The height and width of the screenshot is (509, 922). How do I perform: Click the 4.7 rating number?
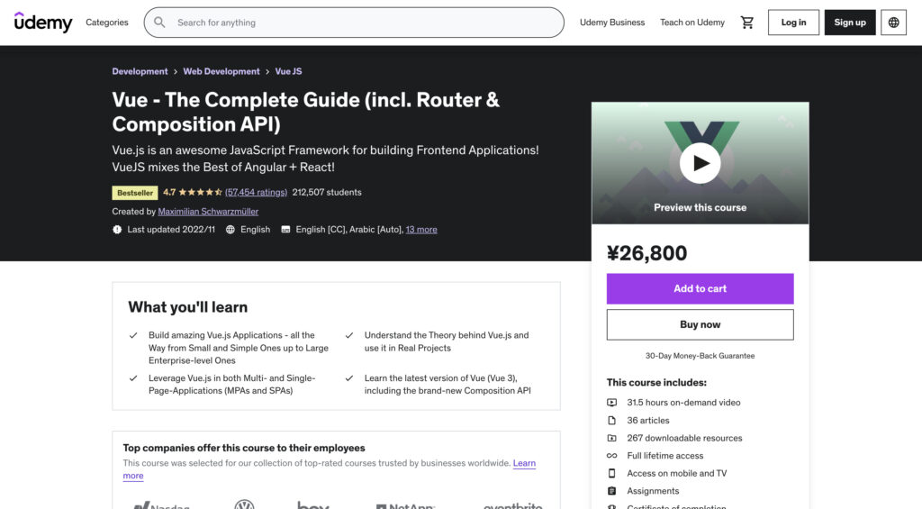click(169, 193)
